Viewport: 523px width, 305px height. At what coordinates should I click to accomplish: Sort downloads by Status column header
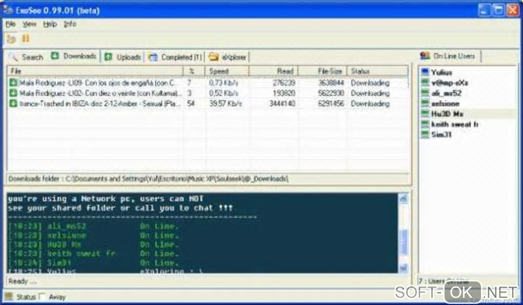click(x=377, y=71)
